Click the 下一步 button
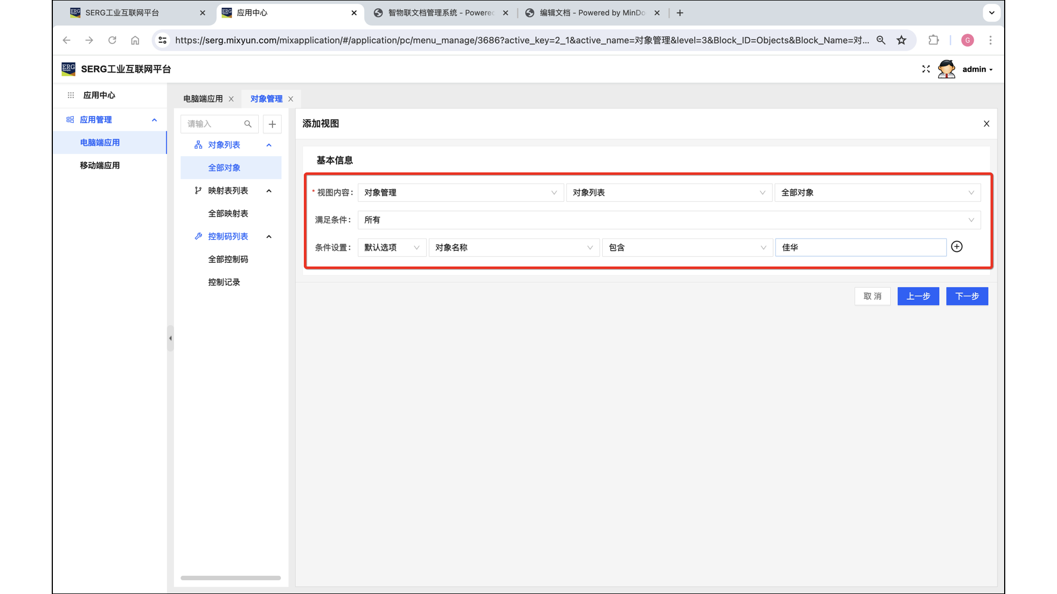This screenshot has height=594, width=1057. tap(967, 296)
